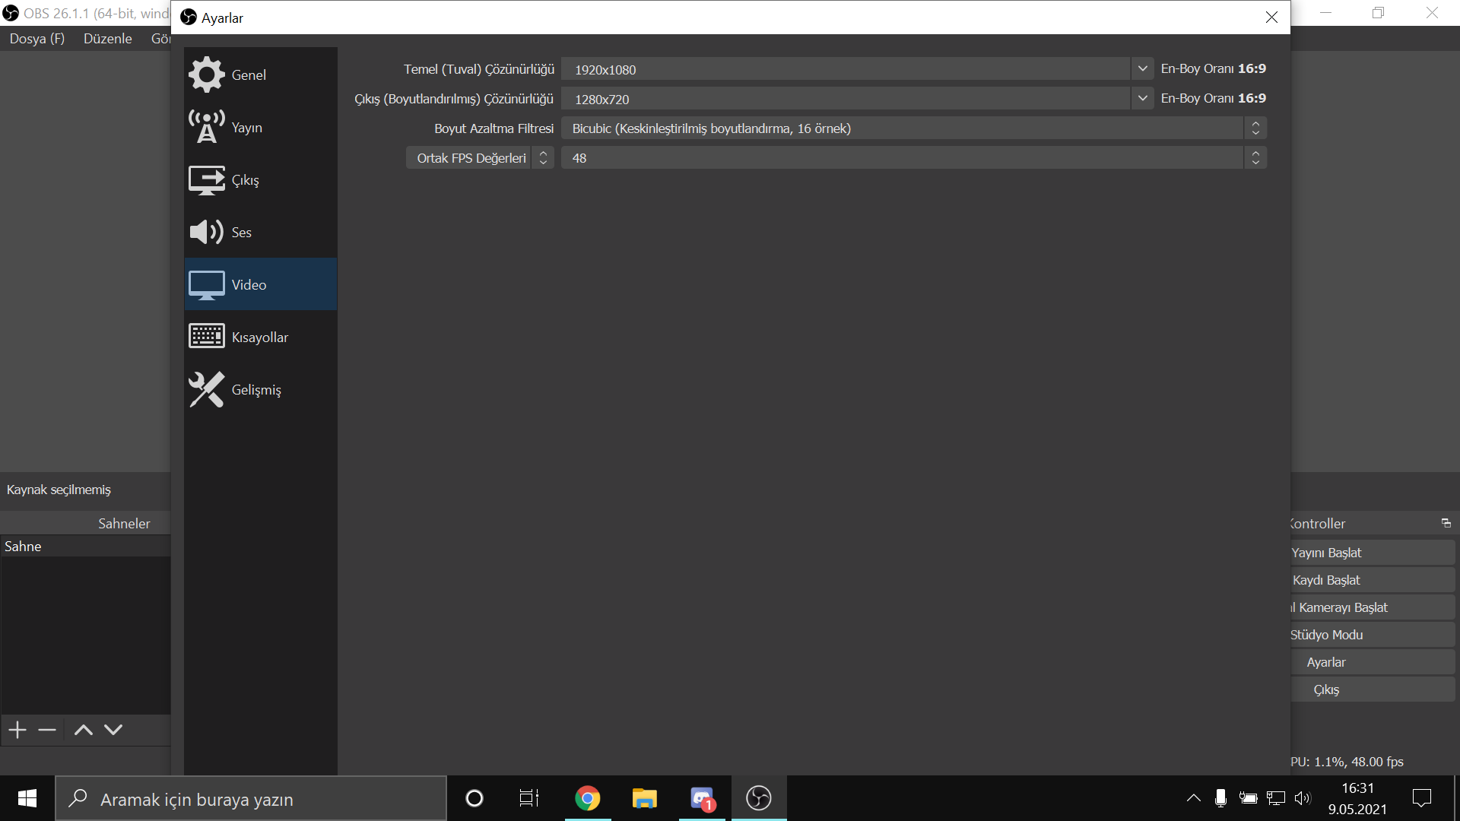Open the volume control in system tray
This screenshot has width=1460, height=821.
pyautogui.click(x=1303, y=798)
